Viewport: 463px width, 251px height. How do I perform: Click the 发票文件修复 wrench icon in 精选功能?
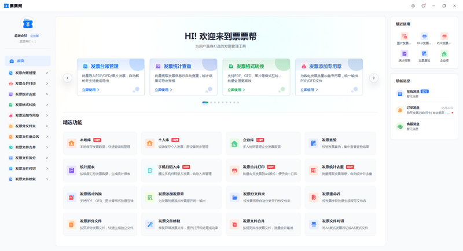[x=150, y=224]
